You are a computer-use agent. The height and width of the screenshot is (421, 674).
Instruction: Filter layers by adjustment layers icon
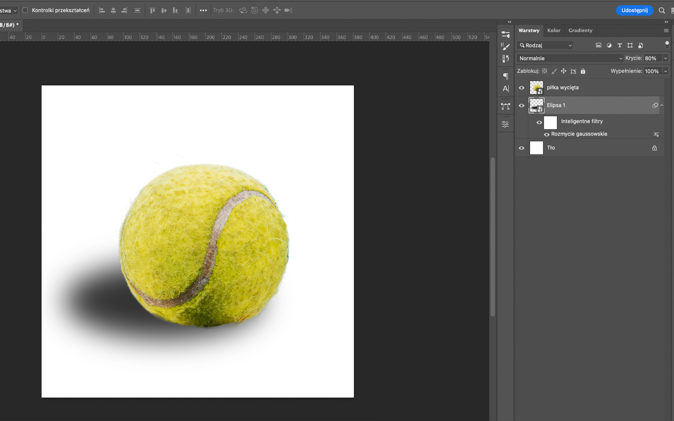609,45
